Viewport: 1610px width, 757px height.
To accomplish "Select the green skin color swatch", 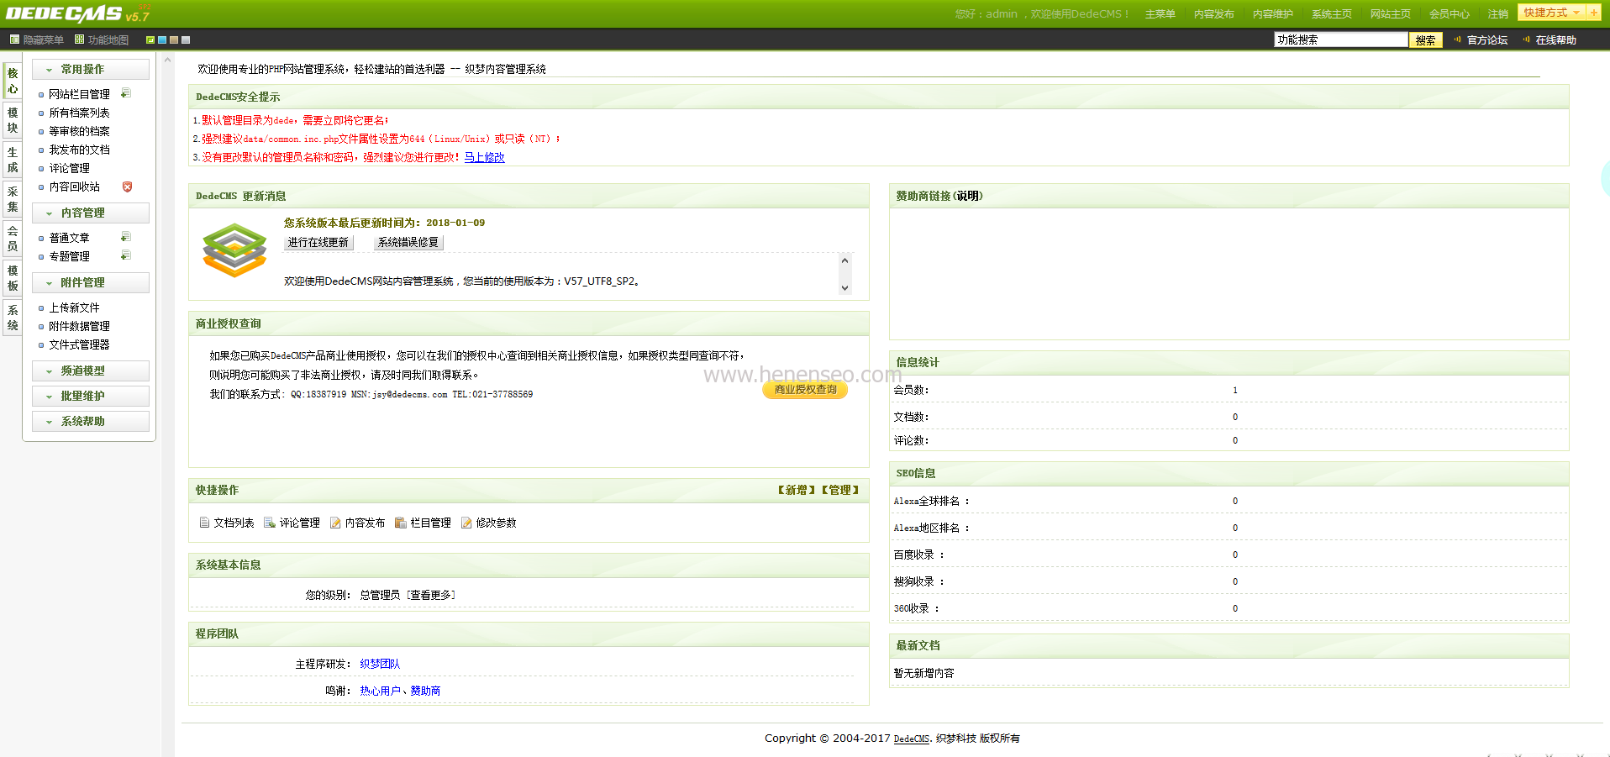I will (x=150, y=39).
